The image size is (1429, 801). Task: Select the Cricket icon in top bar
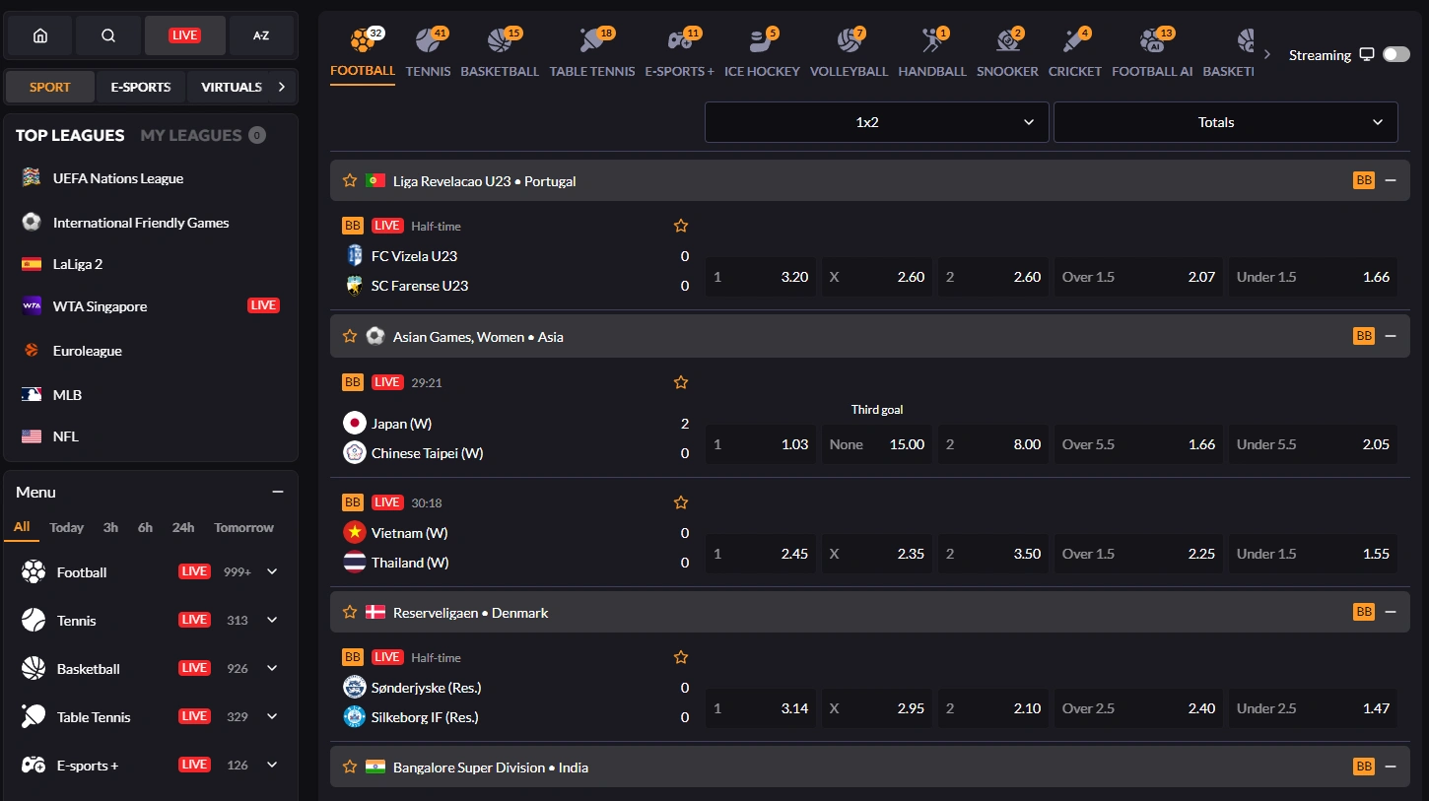1074,40
